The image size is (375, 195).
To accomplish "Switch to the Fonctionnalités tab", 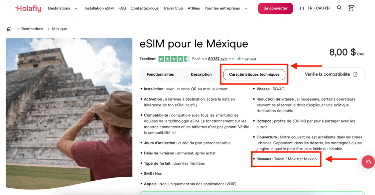I will (x=160, y=75).
